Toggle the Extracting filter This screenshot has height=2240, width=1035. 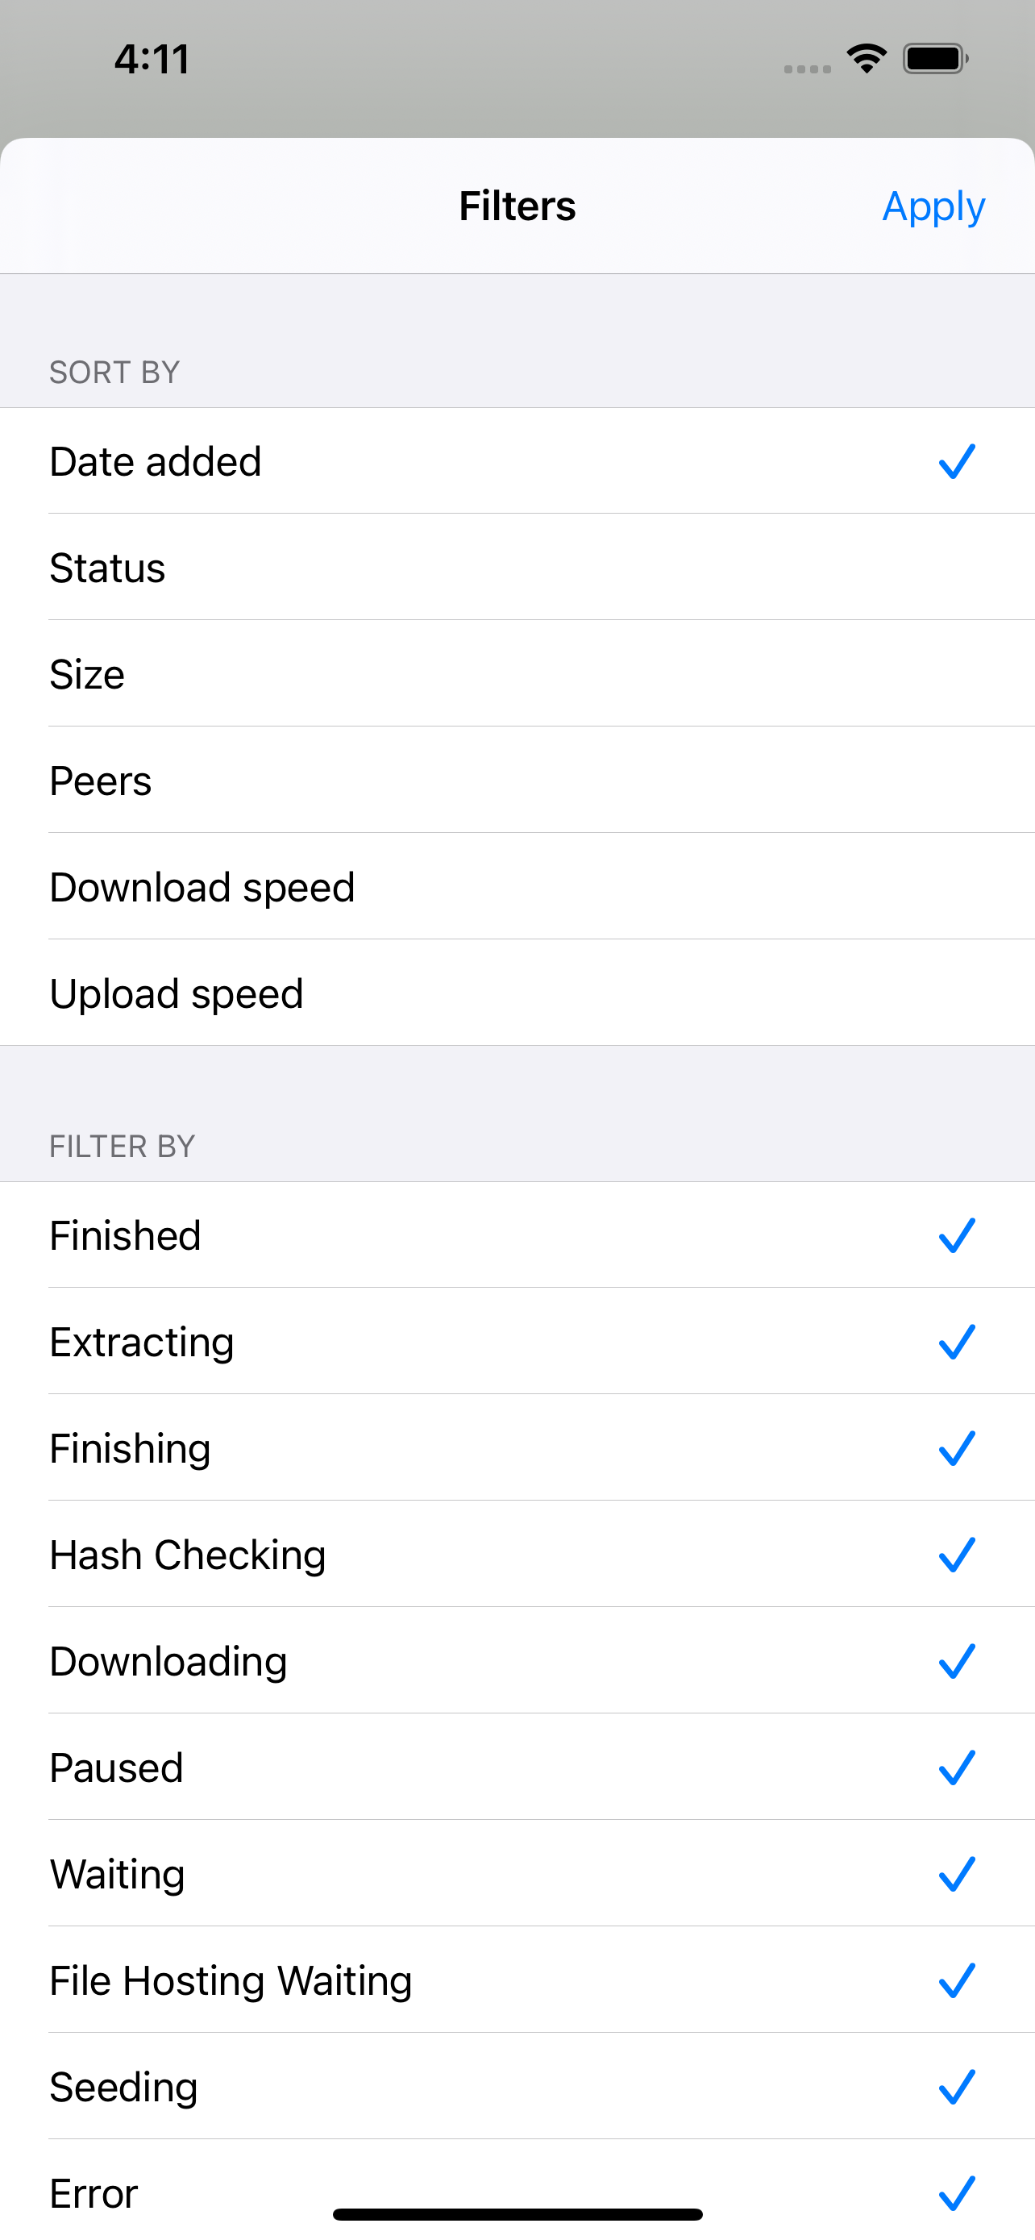coord(517,1342)
